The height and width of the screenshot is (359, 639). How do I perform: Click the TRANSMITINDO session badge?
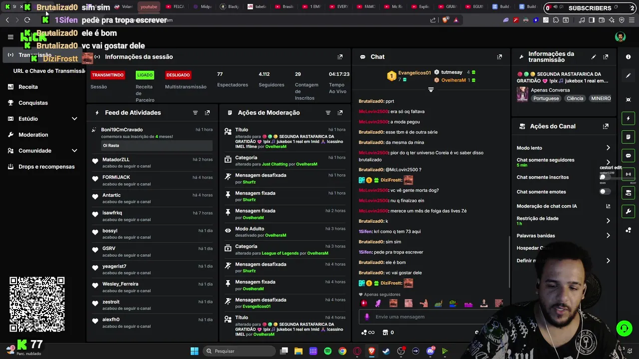pyautogui.click(x=107, y=75)
